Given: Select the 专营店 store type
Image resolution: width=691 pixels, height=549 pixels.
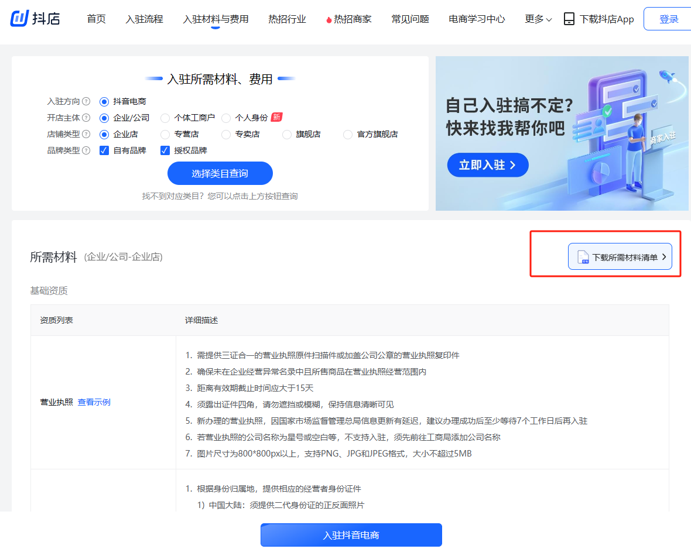Looking at the screenshot, I should point(165,135).
